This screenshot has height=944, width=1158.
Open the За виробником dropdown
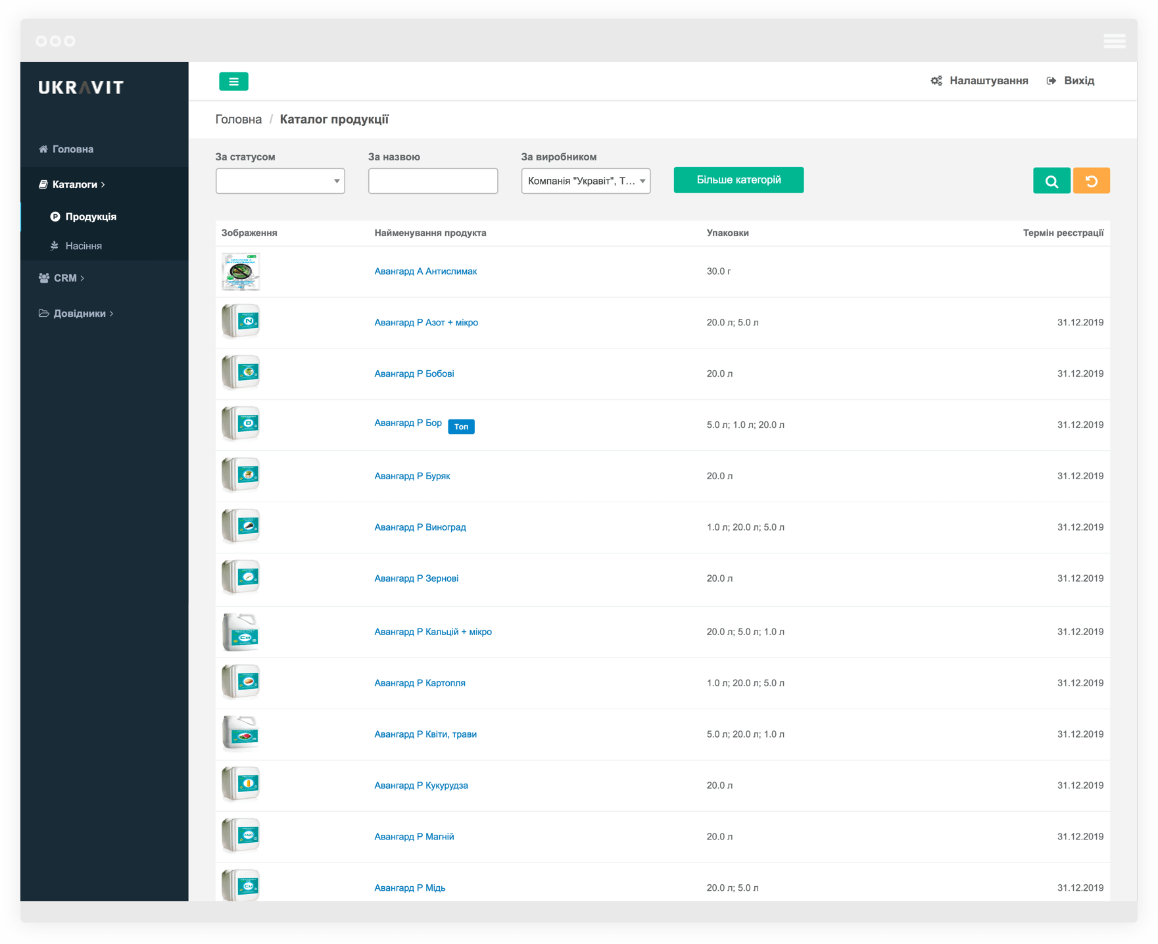[586, 181]
